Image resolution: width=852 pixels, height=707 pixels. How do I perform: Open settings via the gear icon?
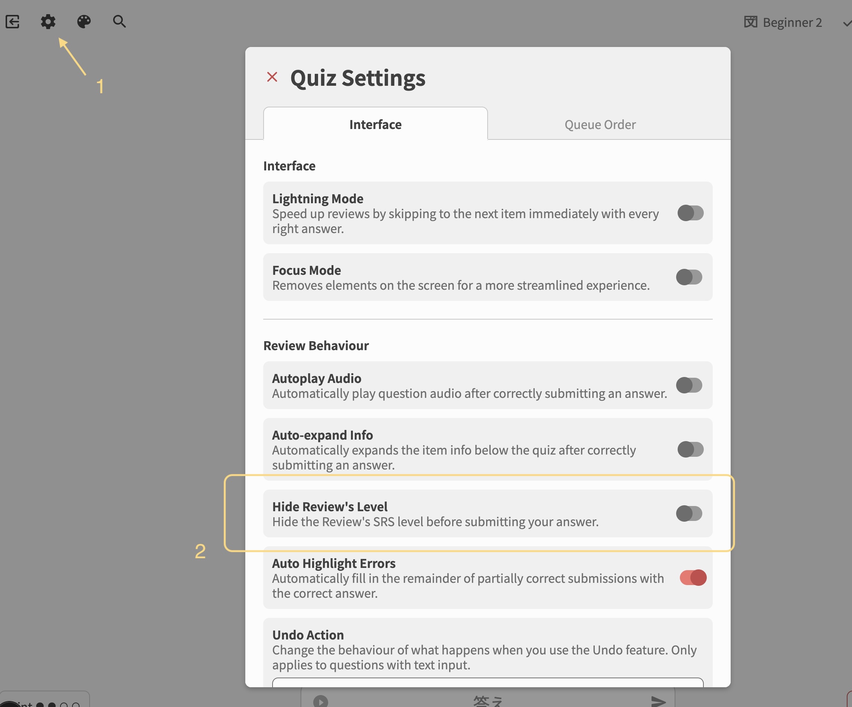48,22
